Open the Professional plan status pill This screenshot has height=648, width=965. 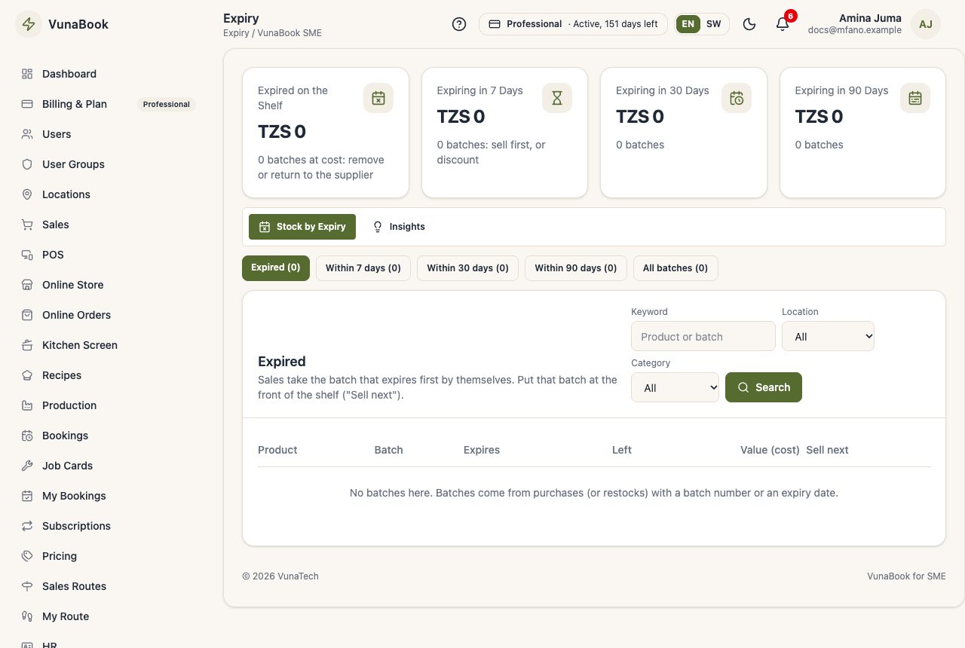pyautogui.click(x=573, y=24)
